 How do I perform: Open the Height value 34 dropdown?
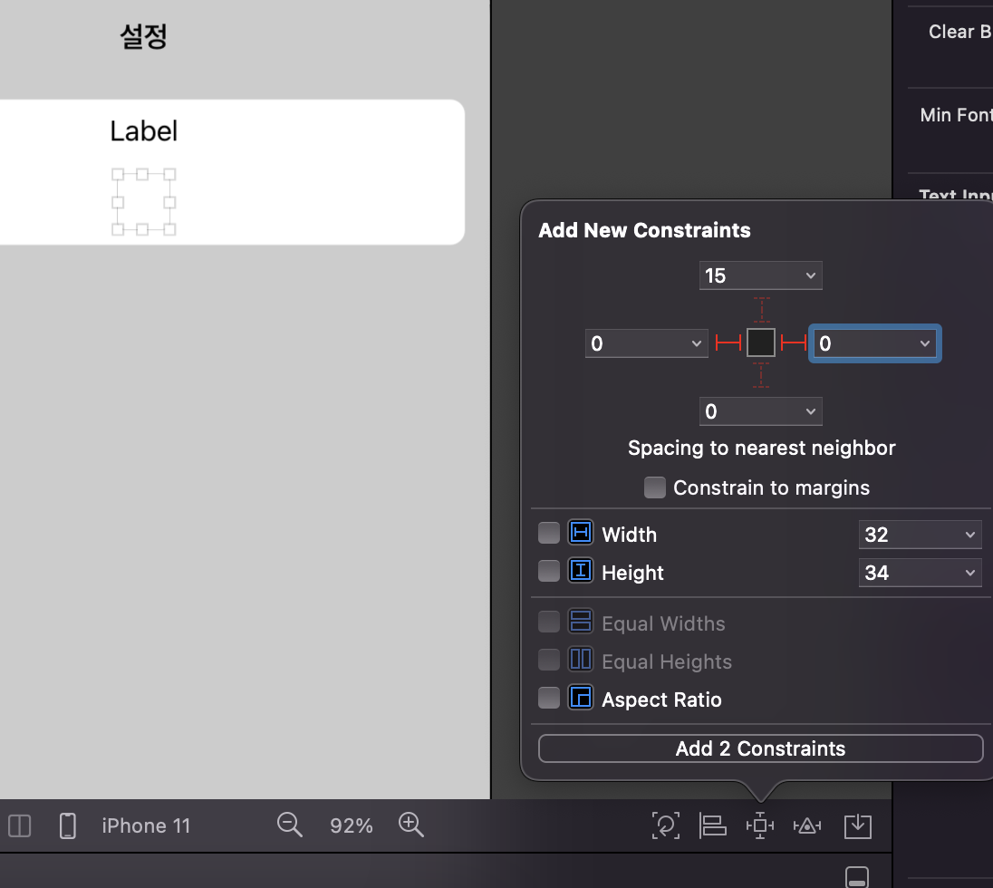[969, 573]
